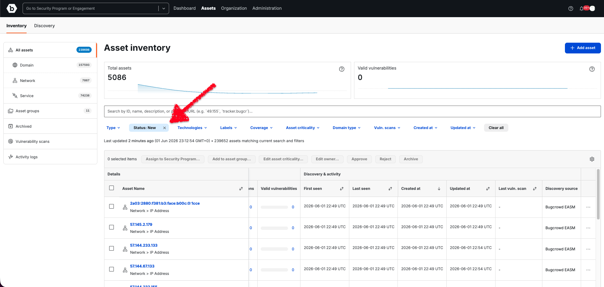Open Assets in top navigation
The height and width of the screenshot is (287, 604).
[208, 8]
